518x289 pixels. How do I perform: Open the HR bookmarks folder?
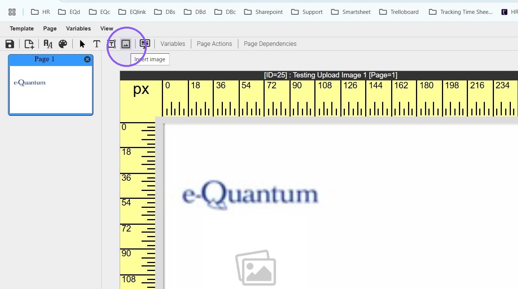(x=40, y=12)
